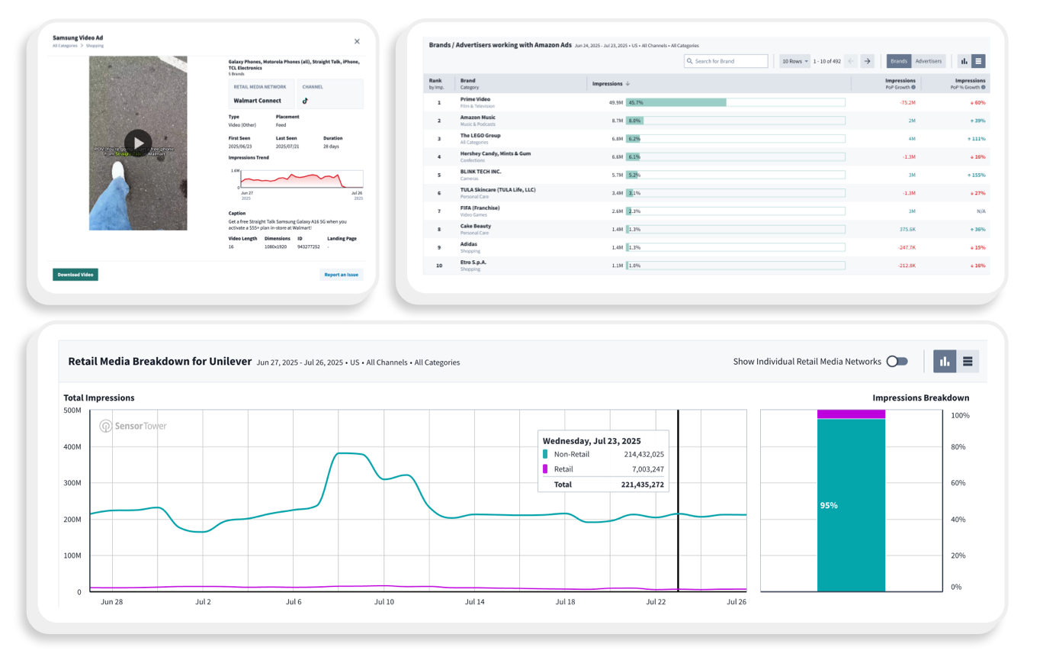The height and width of the screenshot is (657, 1043).
Task: Open the table view icon beside the chart icon
Action: [x=968, y=361]
